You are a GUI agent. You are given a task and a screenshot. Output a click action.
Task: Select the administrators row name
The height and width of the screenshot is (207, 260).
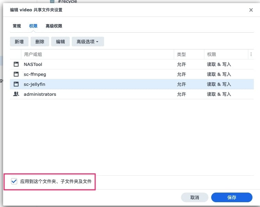pyautogui.click(x=40, y=94)
